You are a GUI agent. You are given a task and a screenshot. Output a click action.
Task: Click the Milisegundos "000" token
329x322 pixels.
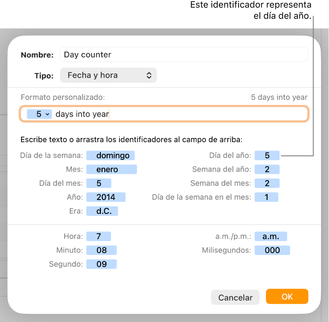click(272, 250)
